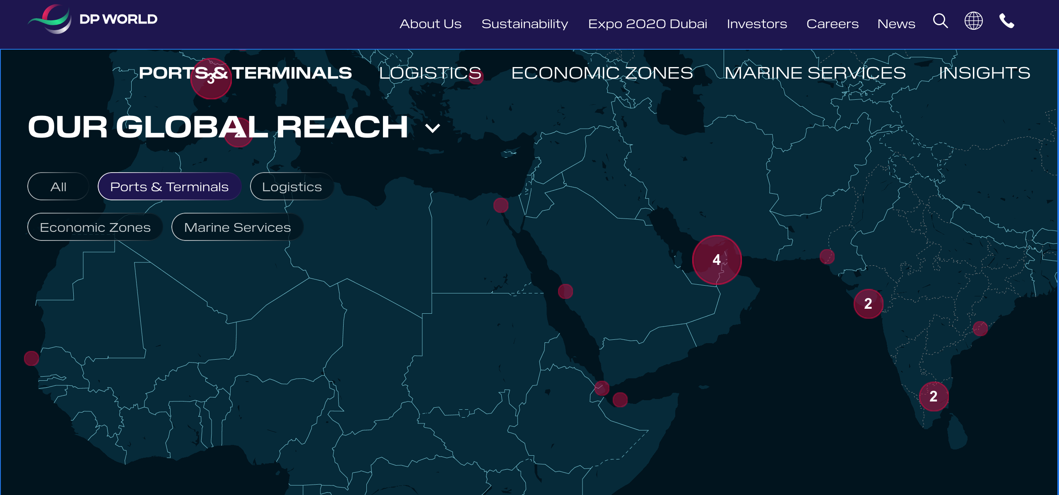Click the Our Global Reach heading
This screenshot has width=1059, height=495.
click(218, 127)
